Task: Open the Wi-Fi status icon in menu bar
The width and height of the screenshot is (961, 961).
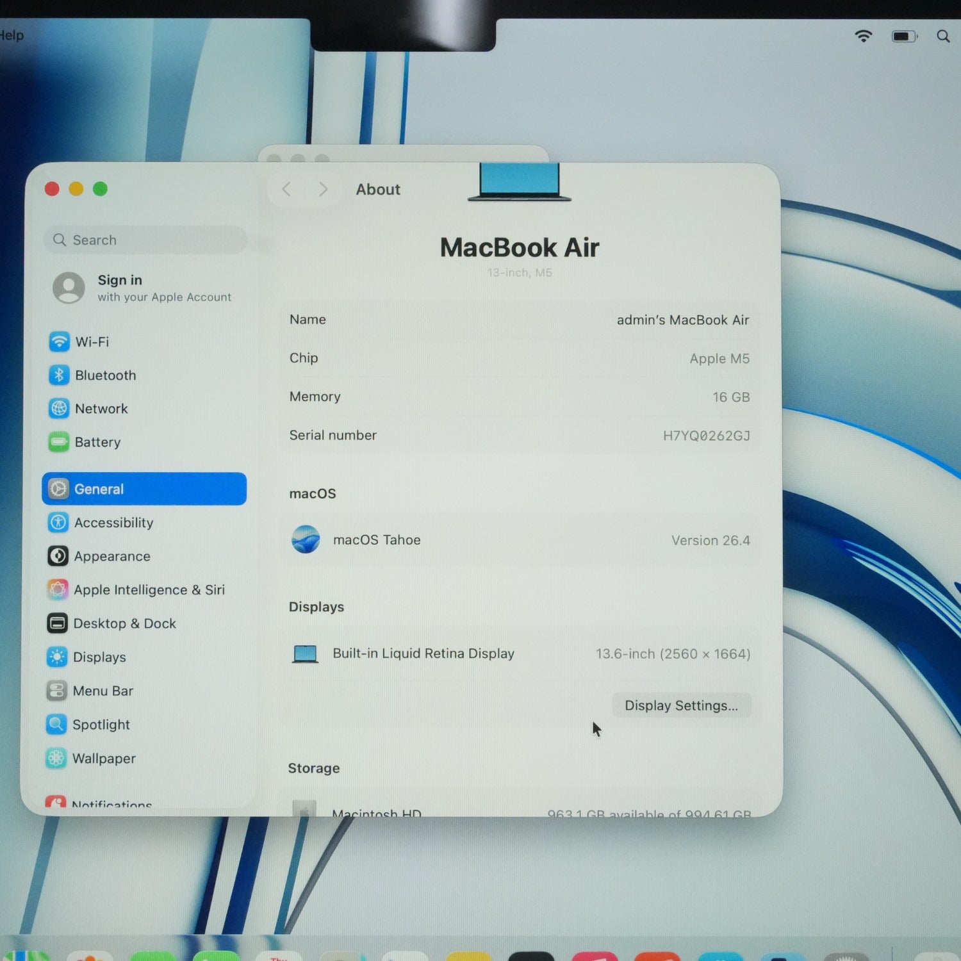Action: point(864,36)
